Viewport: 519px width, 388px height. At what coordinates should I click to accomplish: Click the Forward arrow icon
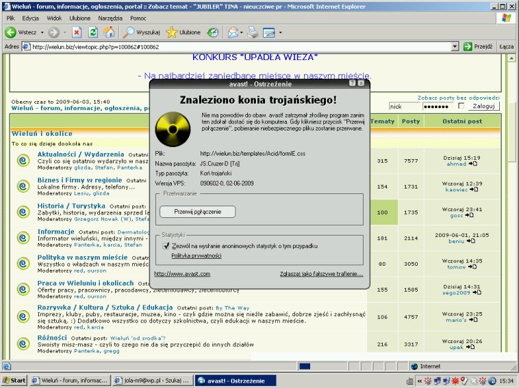tap(53, 32)
